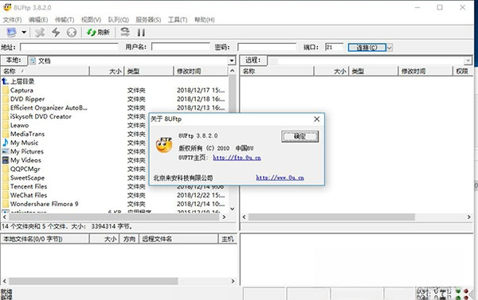
Task: Select the Tencent Files folder
Action: tap(25, 186)
